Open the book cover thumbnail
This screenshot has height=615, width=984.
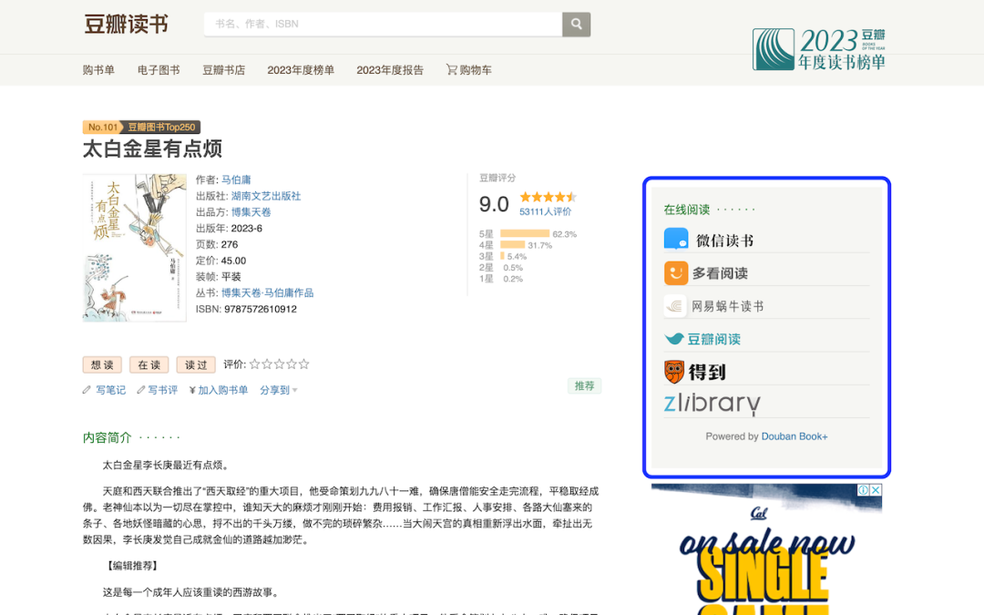tap(134, 248)
